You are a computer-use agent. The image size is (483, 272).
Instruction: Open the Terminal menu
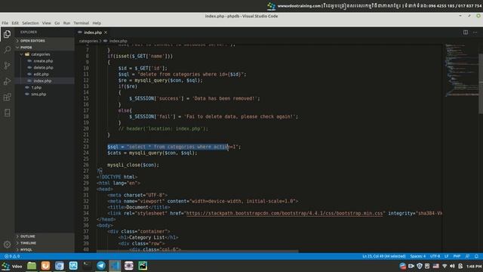pos(82,23)
